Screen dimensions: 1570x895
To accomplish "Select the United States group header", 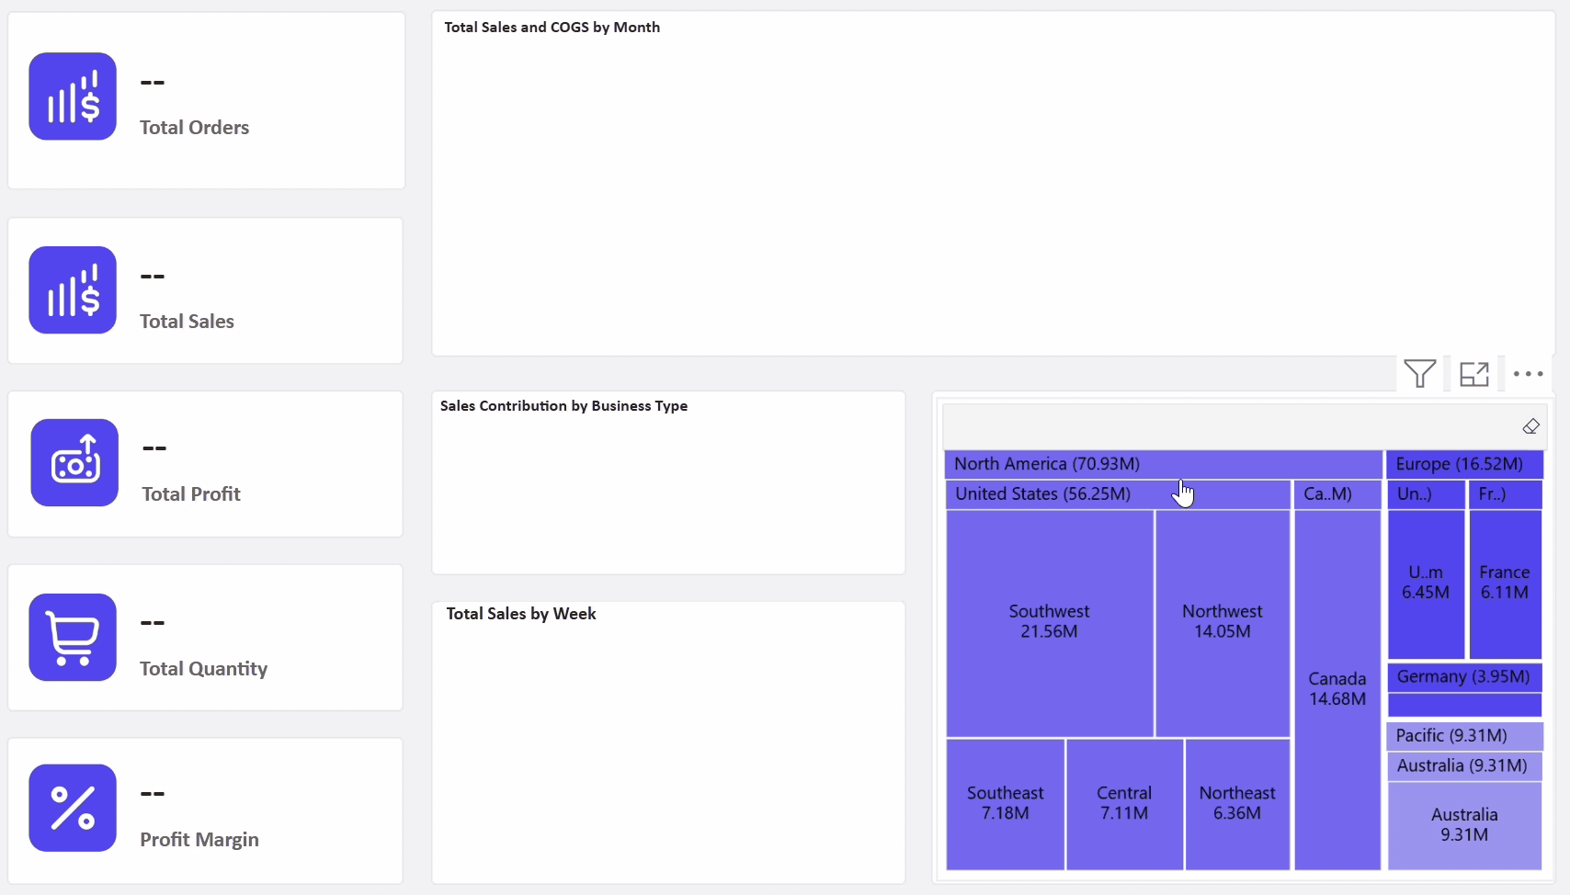I will pyautogui.click(x=1042, y=494).
